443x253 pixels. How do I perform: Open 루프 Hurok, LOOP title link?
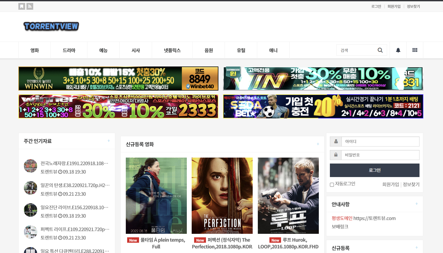288,243
